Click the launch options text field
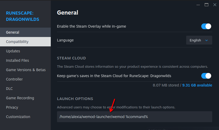Image resolution: width=219 pixels, height=130 pixels. click(x=134, y=117)
